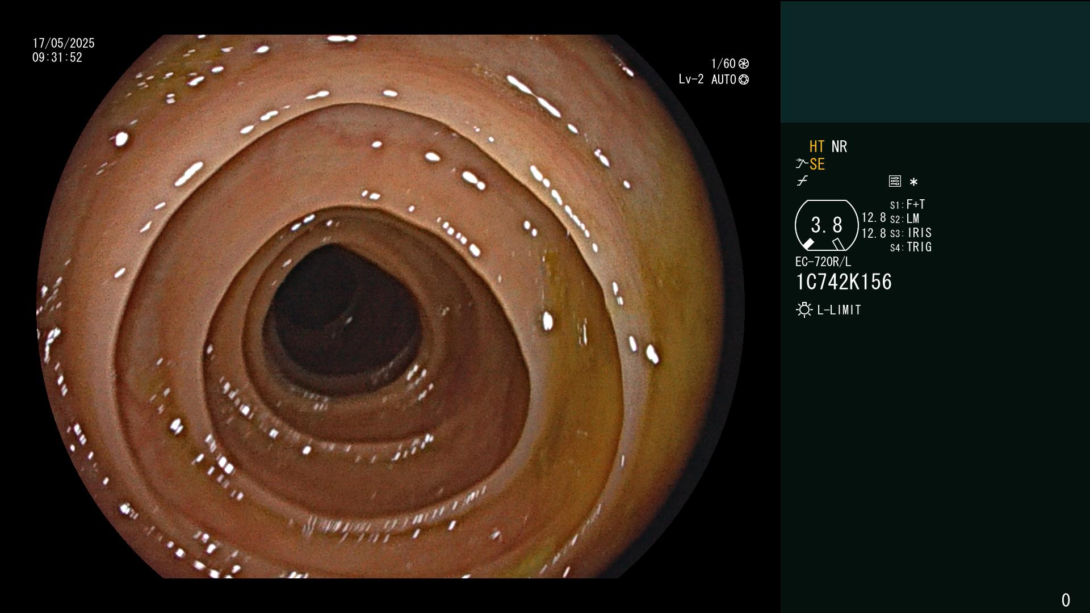The image size is (1090, 613).
Task: Click the AUTO iris mode text
Action: (724, 79)
